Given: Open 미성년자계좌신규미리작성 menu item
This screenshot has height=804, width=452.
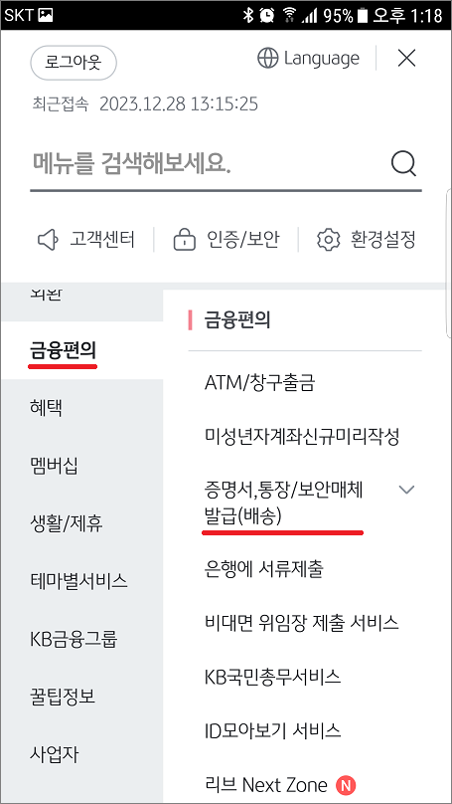Looking at the screenshot, I should tap(302, 437).
